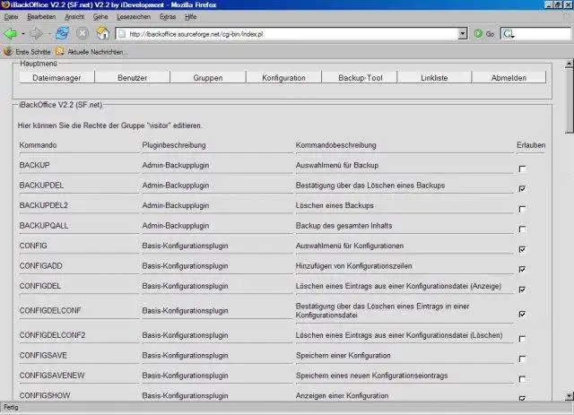Click 'Speichern einer Konfiguration' text
Screen dimensions: 574x415
[x=344, y=355]
